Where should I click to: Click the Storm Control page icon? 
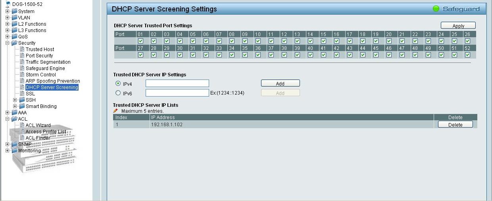pos(22,74)
